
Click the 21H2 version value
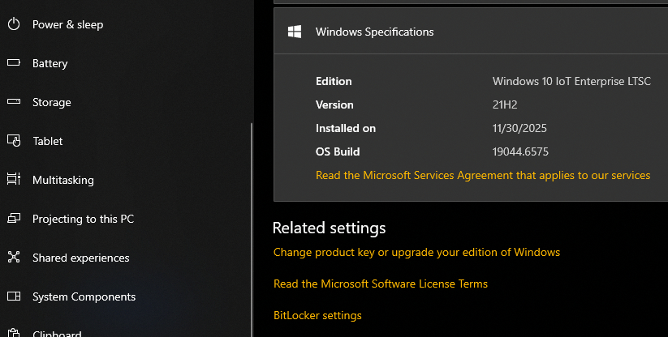coord(505,105)
